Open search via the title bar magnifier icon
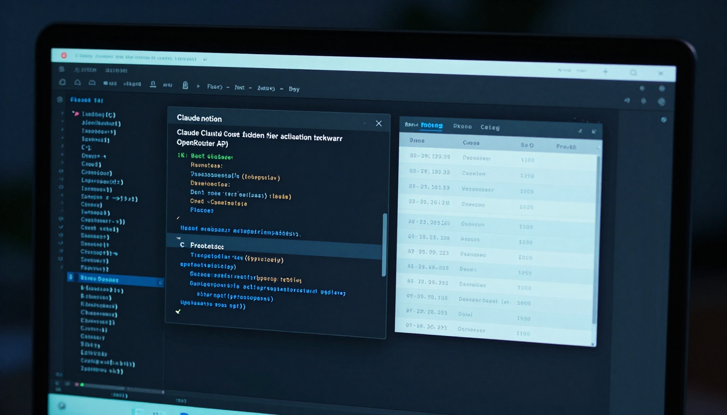 point(633,72)
